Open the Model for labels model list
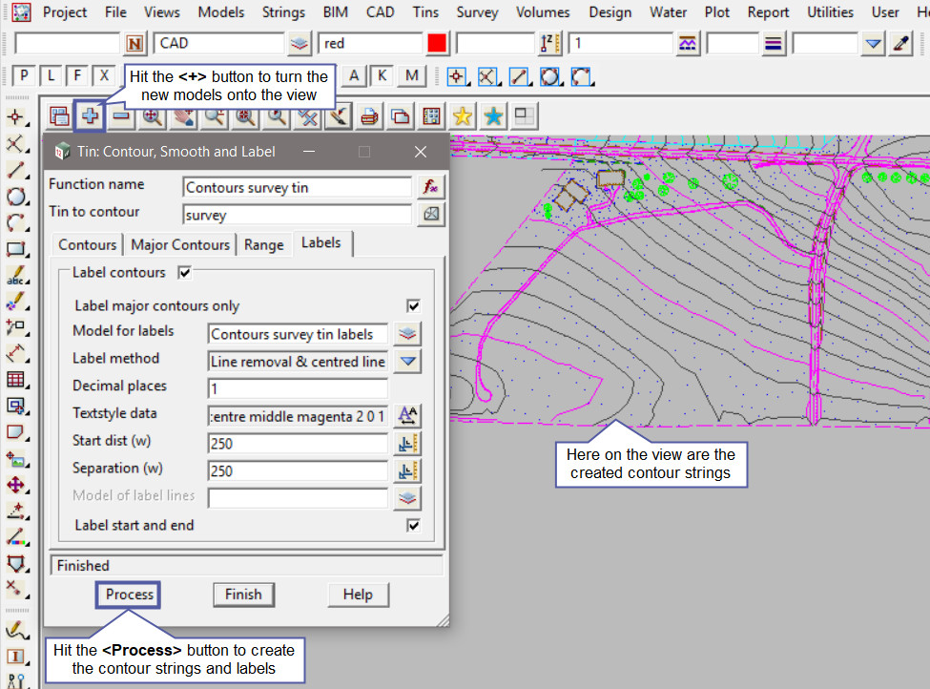The height and width of the screenshot is (689, 930). pyautogui.click(x=408, y=334)
